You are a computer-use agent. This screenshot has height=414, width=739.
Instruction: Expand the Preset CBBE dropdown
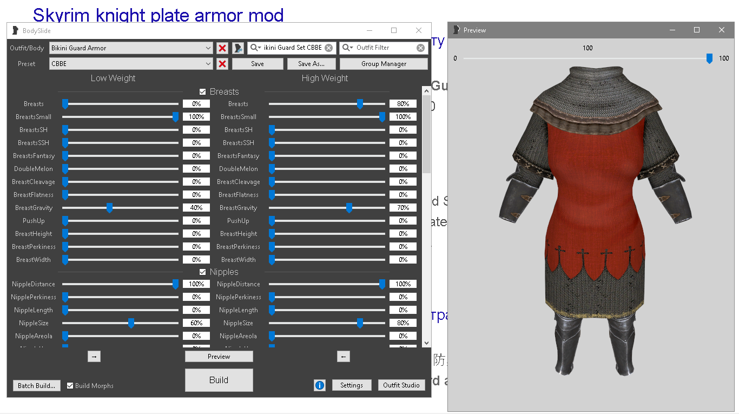[208, 64]
